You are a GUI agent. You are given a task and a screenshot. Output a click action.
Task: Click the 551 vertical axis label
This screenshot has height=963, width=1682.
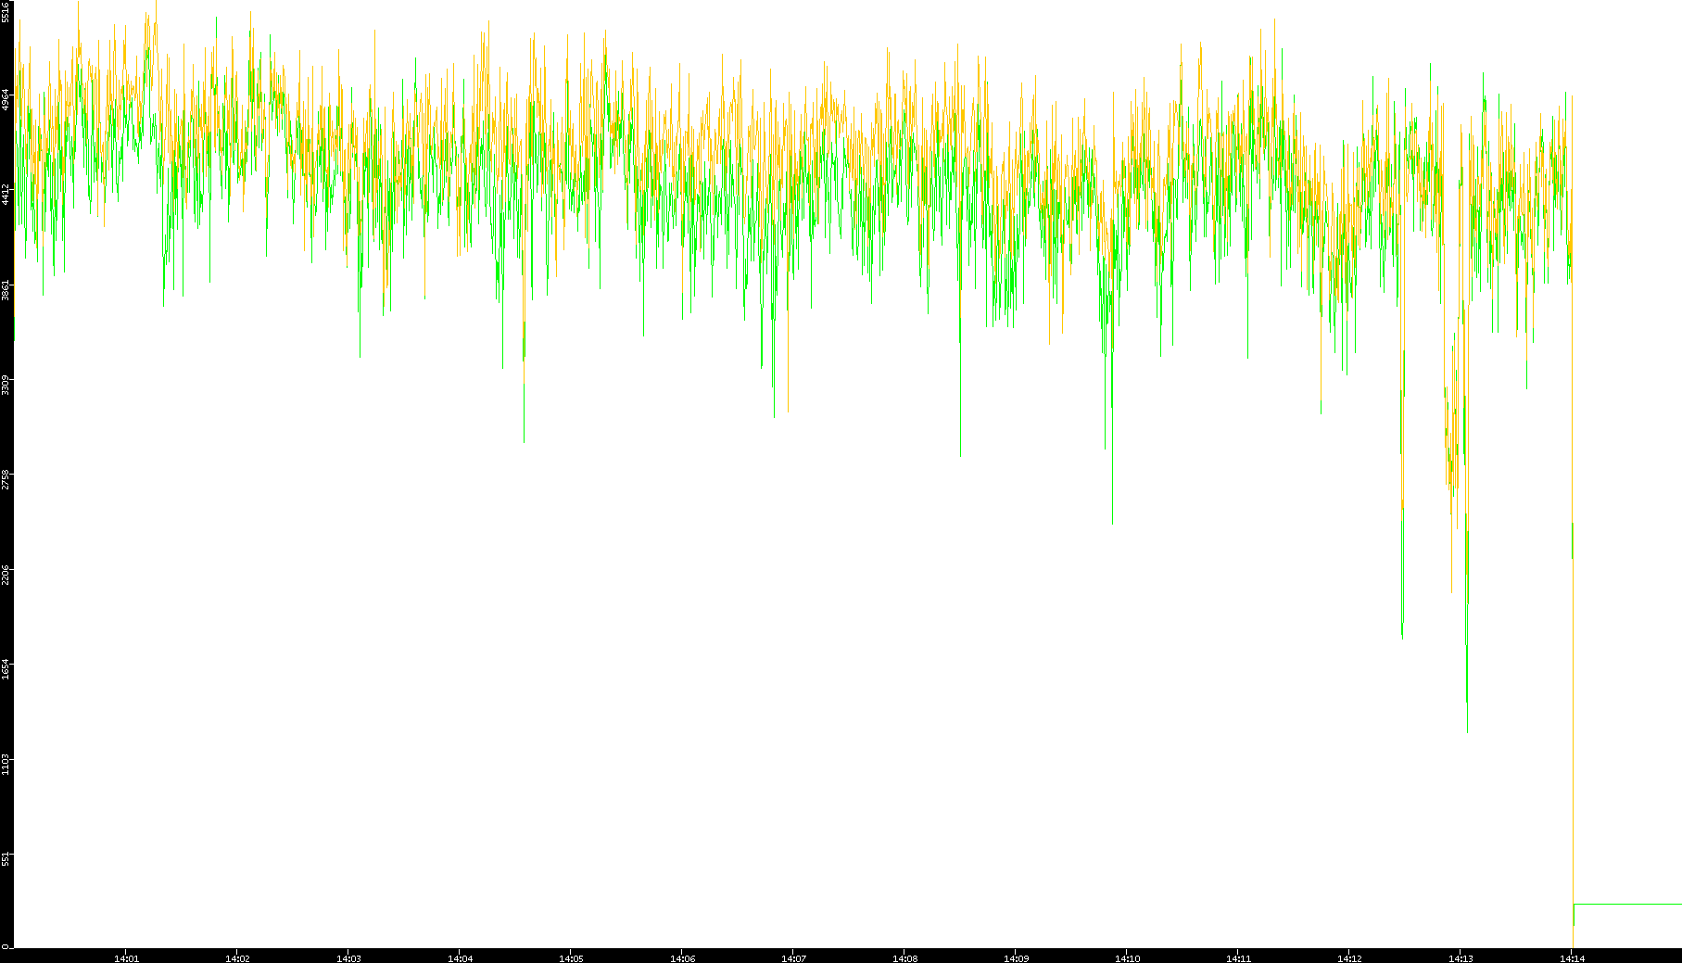(x=6, y=859)
